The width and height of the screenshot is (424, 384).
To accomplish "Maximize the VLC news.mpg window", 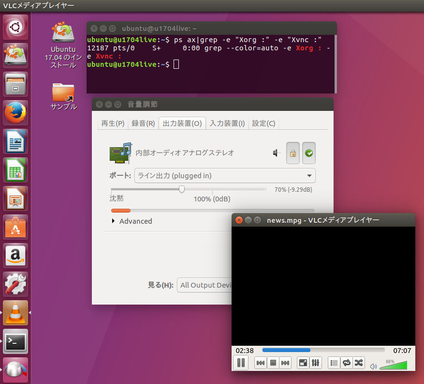I will coord(257,220).
